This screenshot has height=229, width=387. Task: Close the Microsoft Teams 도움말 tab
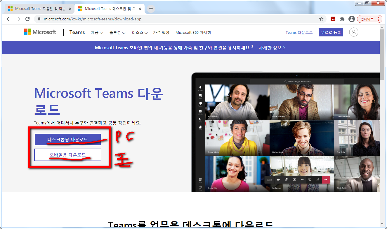point(70,9)
